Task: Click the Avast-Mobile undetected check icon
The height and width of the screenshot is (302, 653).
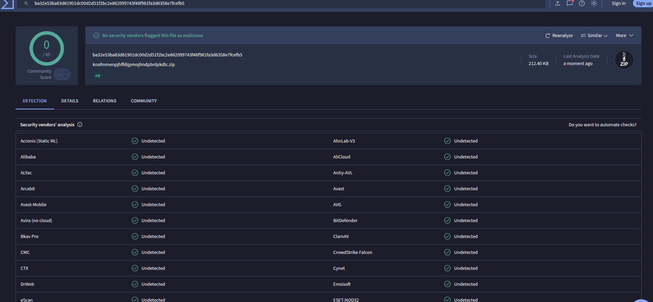Action: coord(135,204)
